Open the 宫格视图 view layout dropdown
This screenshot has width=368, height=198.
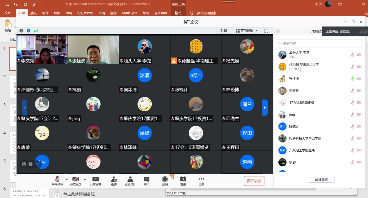coord(247,31)
